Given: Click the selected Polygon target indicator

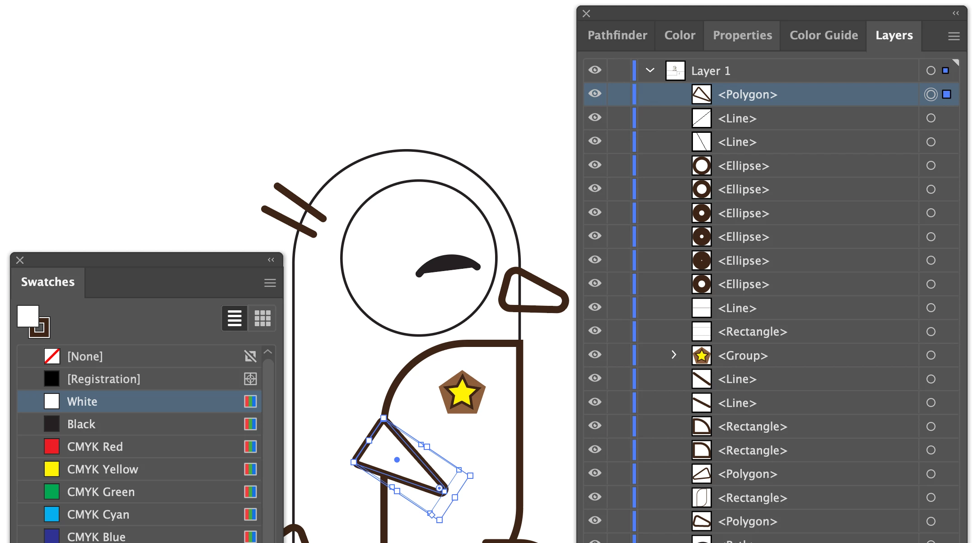Looking at the screenshot, I should coord(931,94).
